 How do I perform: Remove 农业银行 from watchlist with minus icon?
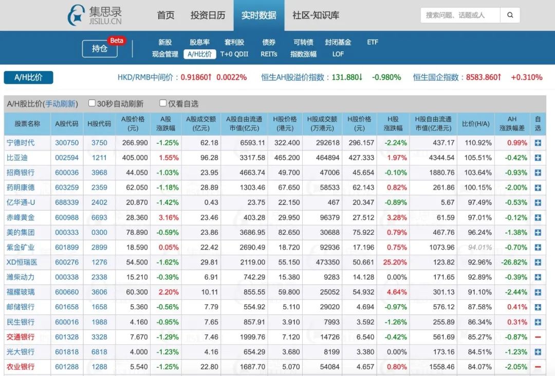[x=538, y=367]
